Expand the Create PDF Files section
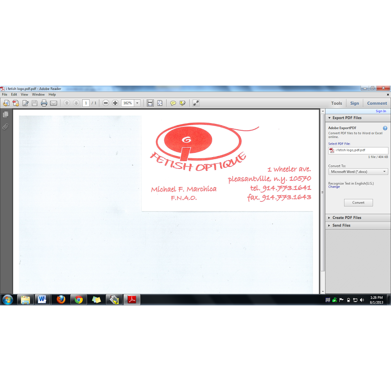Viewport: 391px width, 391px height. tap(346, 218)
